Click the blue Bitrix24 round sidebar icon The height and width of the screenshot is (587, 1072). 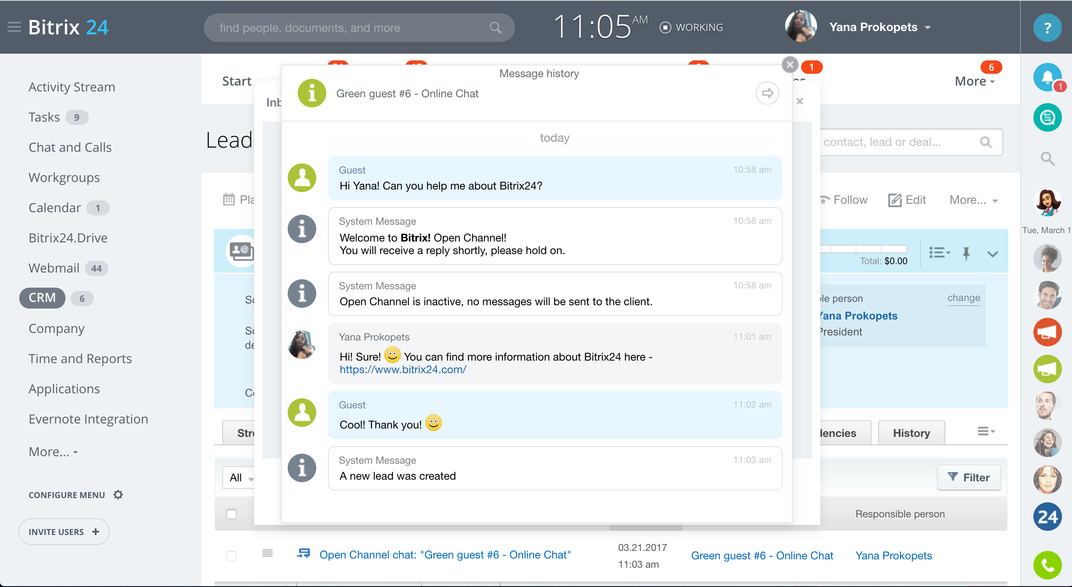[x=1047, y=517]
